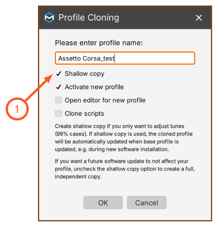The image size is (218, 227).
Task: Click empty area of the dark title bar
Action: [x=157, y=18]
